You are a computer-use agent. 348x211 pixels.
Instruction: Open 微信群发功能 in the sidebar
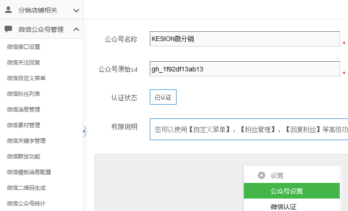24,156
